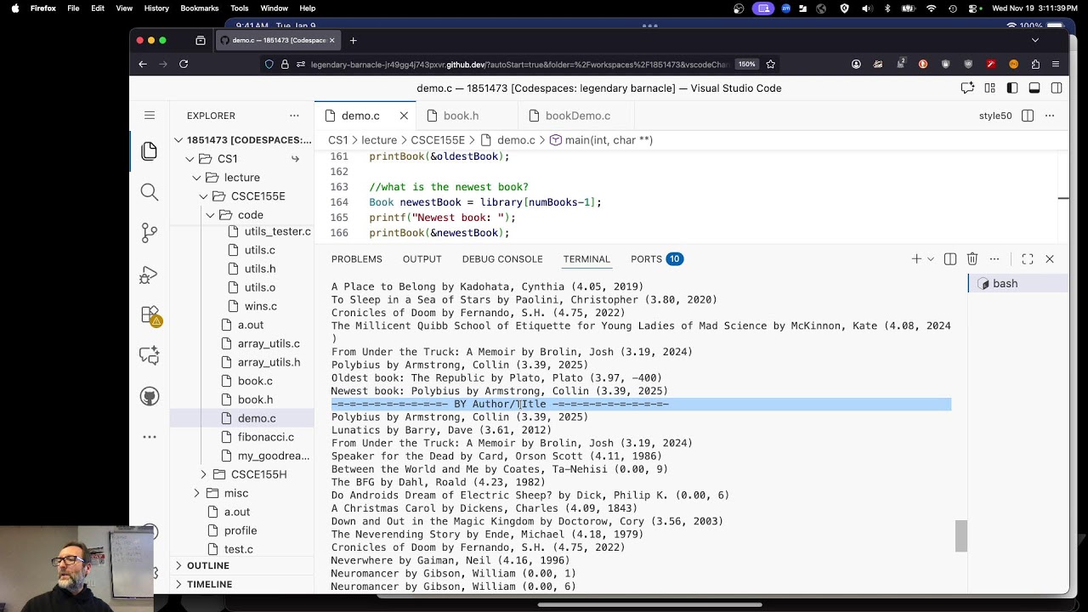Toggle the secondary sidebar layout
Viewport: 1088px width, 612px height.
click(1057, 88)
